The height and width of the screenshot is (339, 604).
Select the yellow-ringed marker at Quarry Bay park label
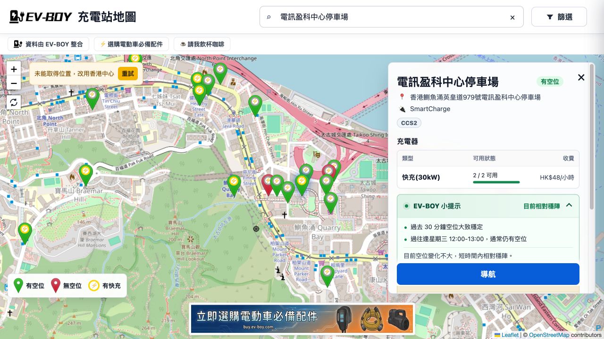234,185
